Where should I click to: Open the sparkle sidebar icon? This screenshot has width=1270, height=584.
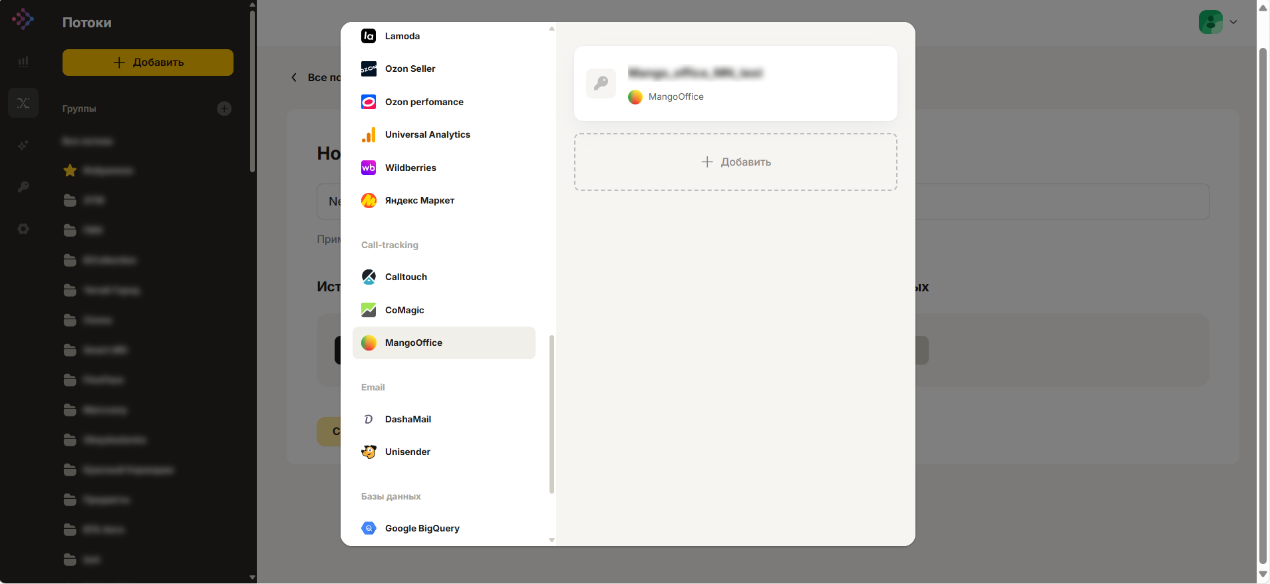coord(23,145)
